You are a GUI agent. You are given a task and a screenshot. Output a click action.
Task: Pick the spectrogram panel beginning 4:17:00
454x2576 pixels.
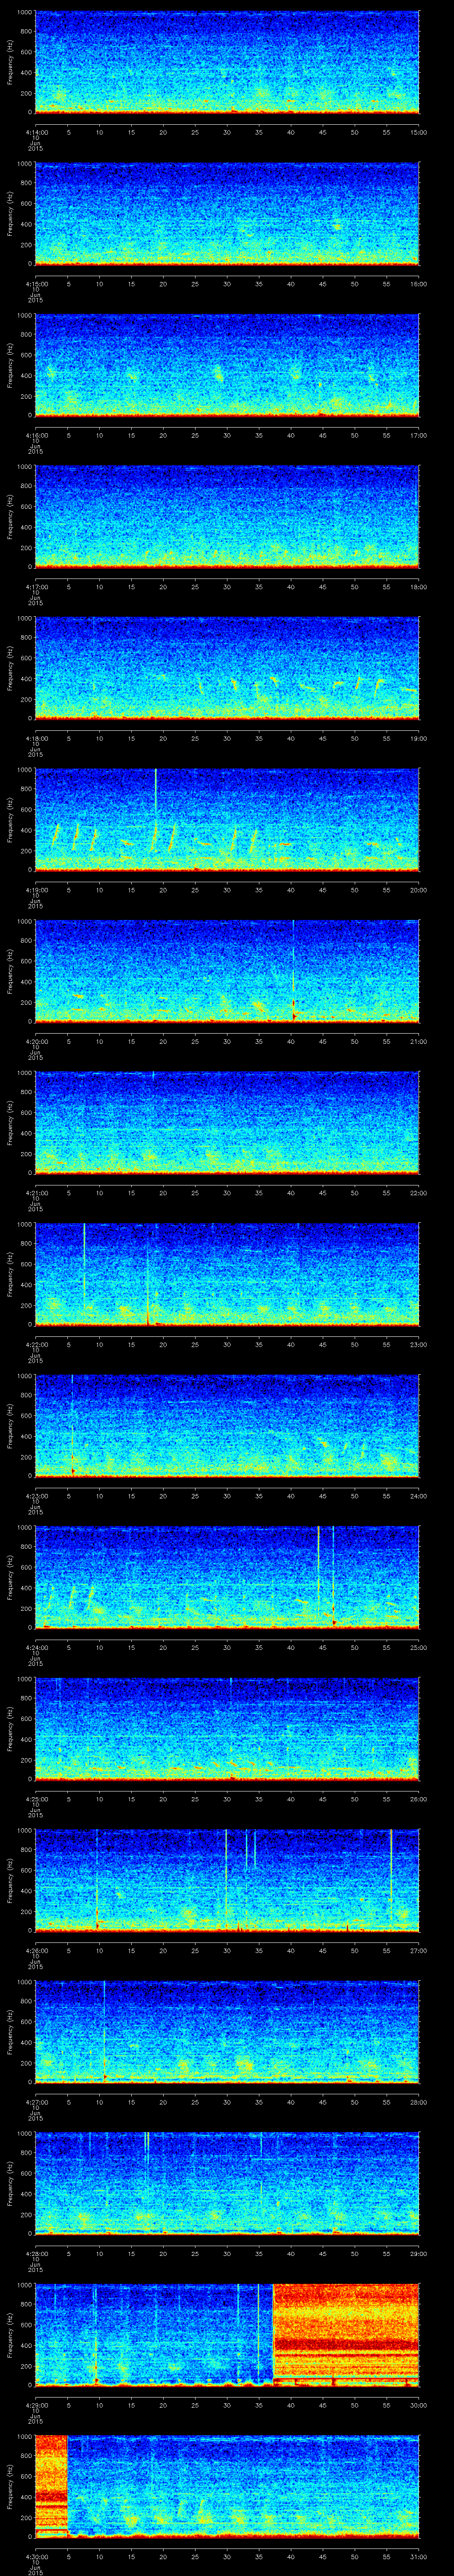pyautogui.click(x=227, y=517)
